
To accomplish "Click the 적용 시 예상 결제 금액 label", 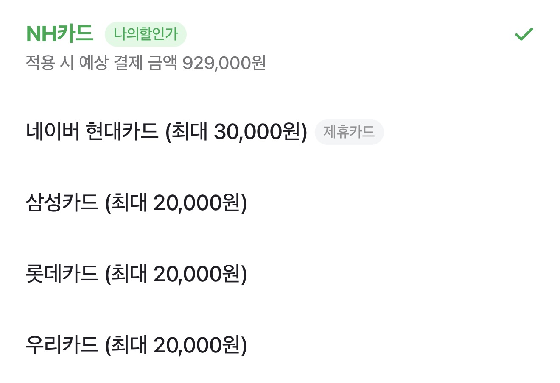I will 101,64.
